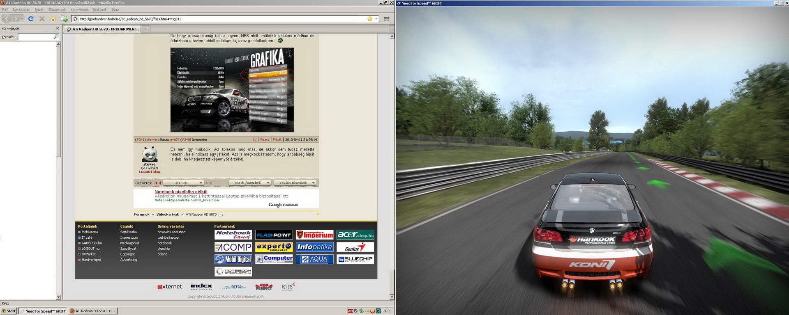Click the Privát link on stevve's post

click(277, 139)
